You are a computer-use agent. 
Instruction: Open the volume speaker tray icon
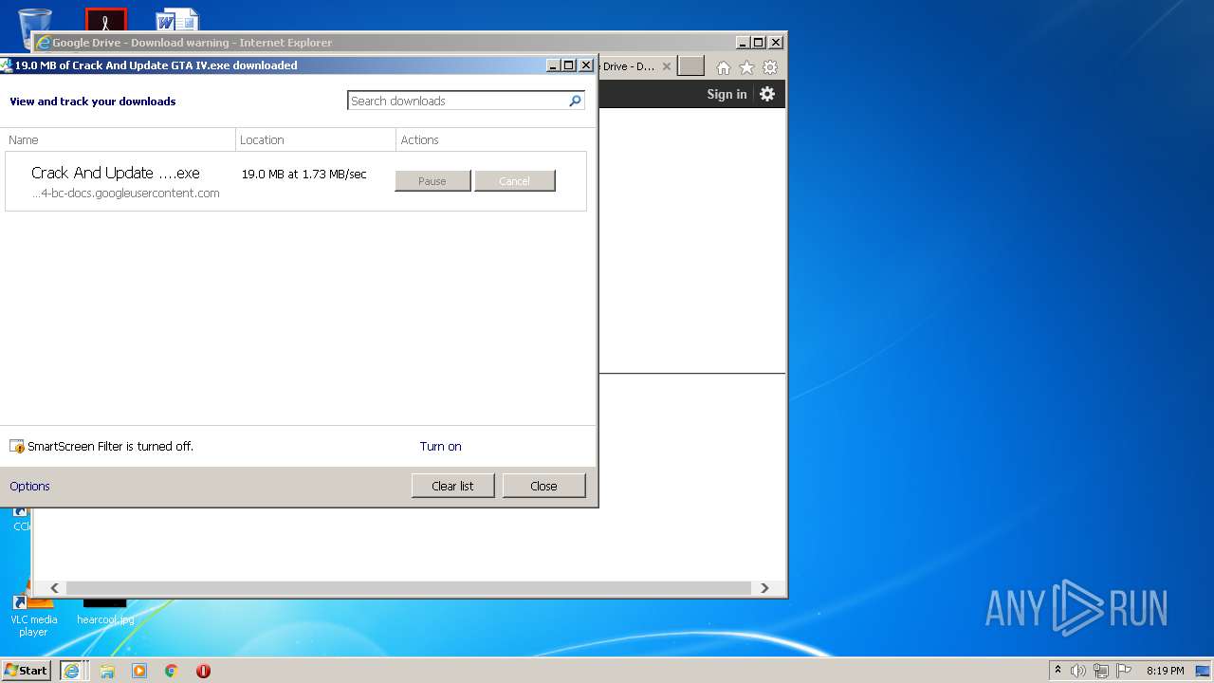click(x=1078, y=671)
